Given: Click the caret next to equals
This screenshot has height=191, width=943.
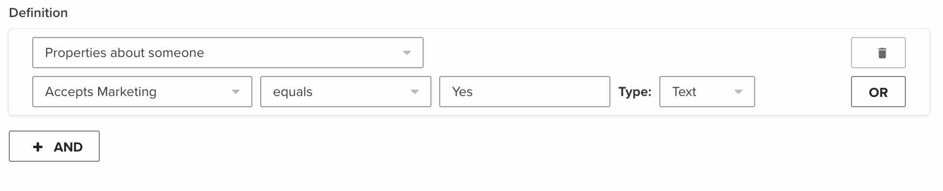Looking at the screenshot, I should [x=414, y=92].
